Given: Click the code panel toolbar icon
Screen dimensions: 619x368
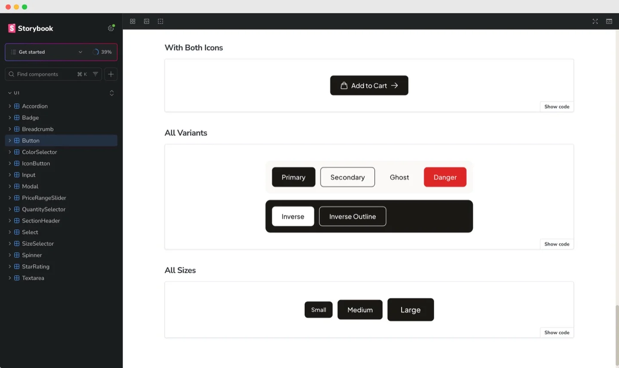Looking at the screenshot, I should [609, 21].
